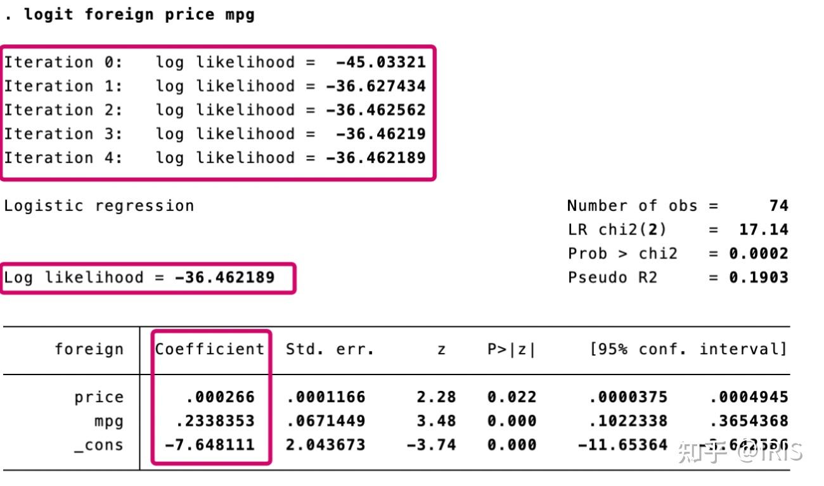The height and width of the screenshot is (486, 824).
Task: Select the mpg variable row label
Action: [x=108, y=421]
